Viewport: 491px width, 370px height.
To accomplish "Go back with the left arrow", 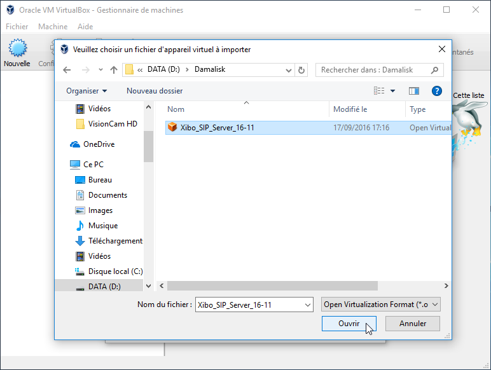I will coord(67,70).
